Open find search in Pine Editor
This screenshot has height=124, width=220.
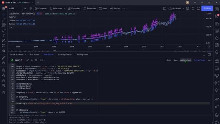36,60
